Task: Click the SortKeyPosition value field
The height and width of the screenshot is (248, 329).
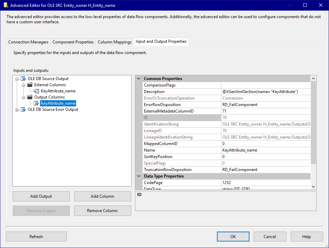Action: [266, 157]
